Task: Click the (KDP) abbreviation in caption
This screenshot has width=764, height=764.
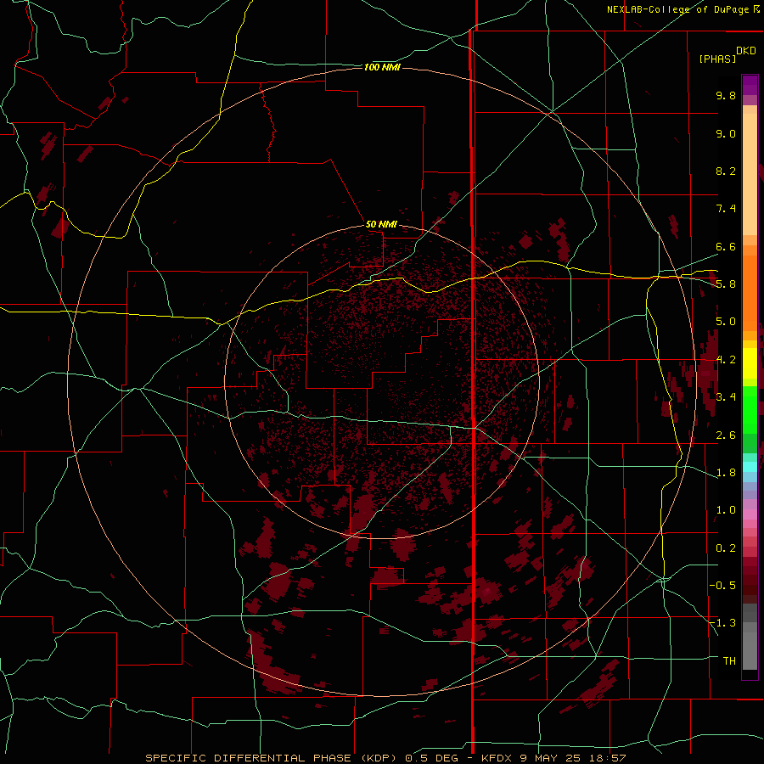Action: click(x=380, y=758)
